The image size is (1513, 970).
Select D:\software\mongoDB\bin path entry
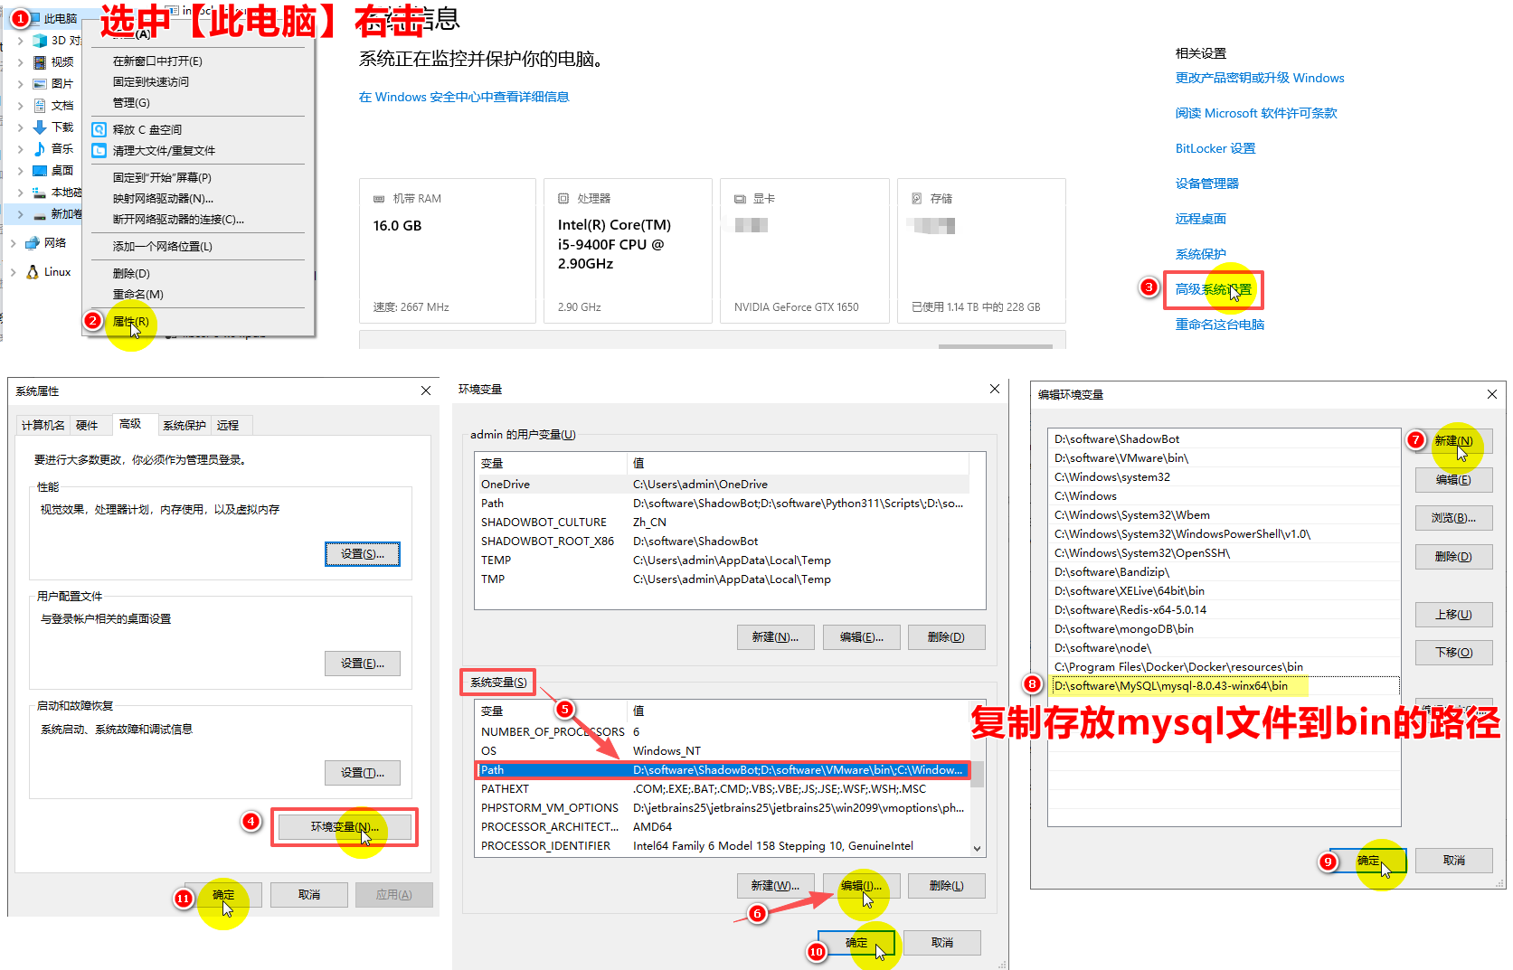[1224, 629]
